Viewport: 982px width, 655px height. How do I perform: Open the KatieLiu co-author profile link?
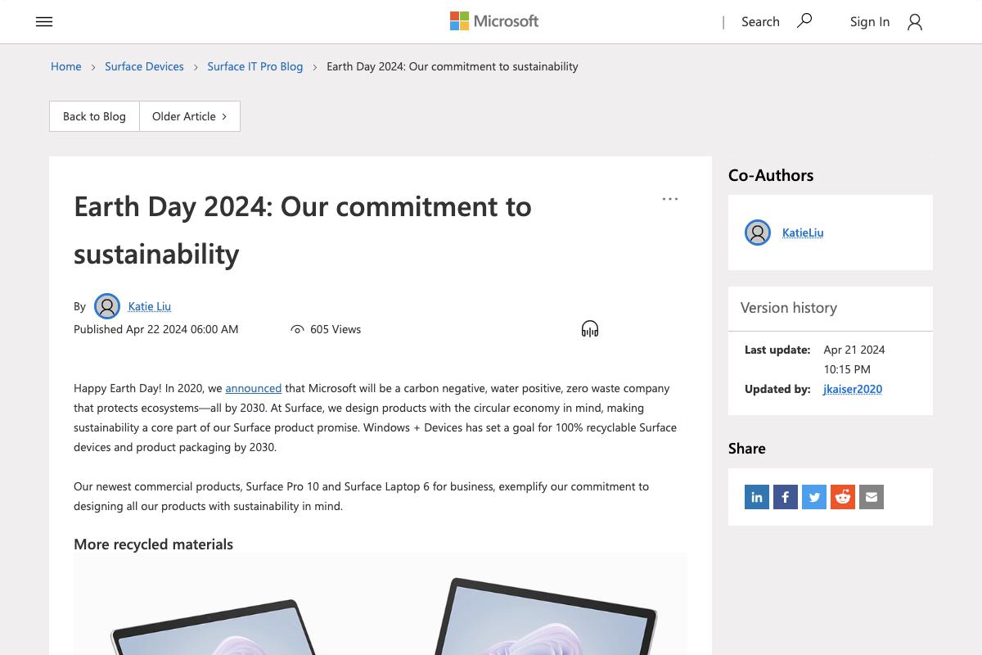(803, 233)
